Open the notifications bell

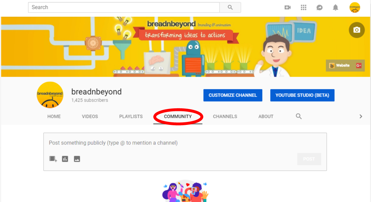(335, 8)
